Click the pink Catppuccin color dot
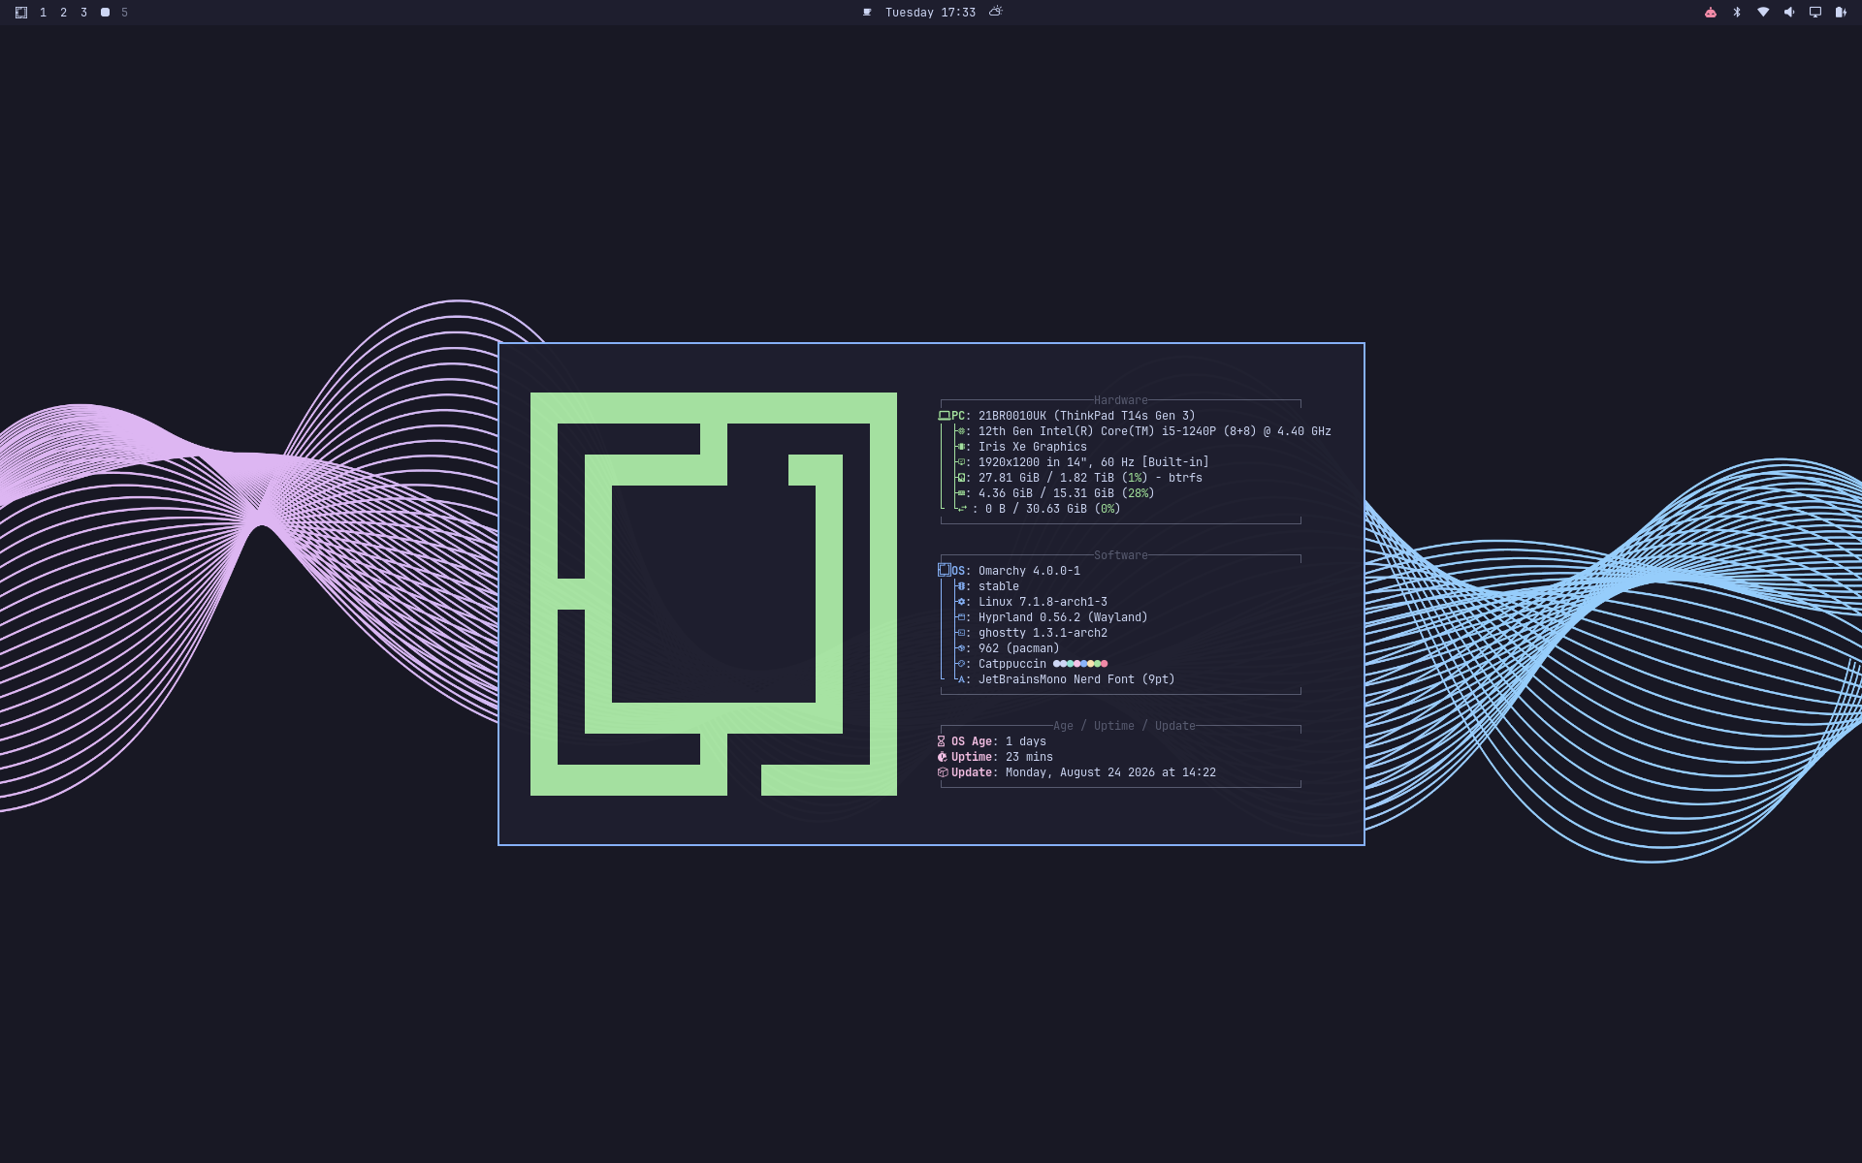The image size is (1862, 1163). pyautogui.click(x=1077, y=664)
